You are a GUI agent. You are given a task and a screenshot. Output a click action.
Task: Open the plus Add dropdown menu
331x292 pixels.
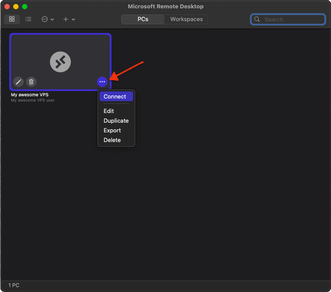click(x=69, y=19)
